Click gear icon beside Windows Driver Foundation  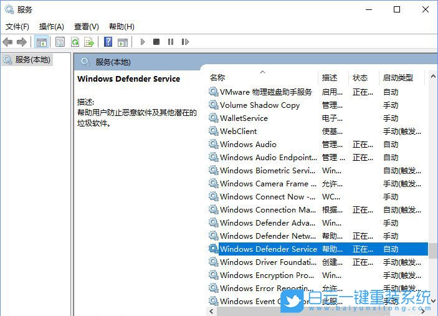(x=214, y=262)
